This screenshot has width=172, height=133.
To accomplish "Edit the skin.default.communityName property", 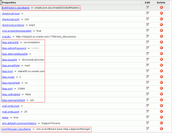I will (148, 123).
